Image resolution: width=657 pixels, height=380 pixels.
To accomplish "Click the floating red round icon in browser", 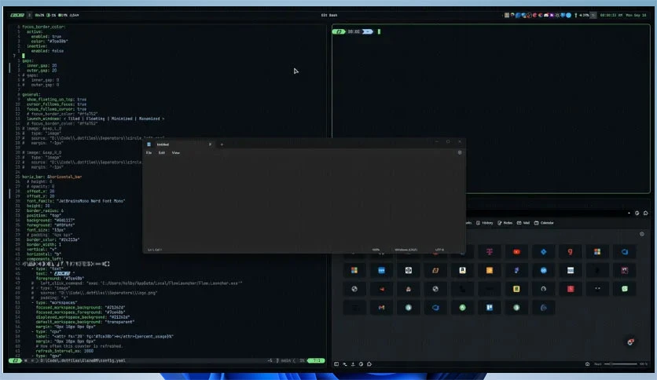I will (x=630, y=342).
